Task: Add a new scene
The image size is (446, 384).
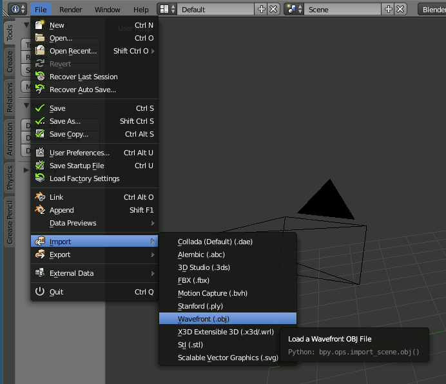Action: (x=388, y=9)
